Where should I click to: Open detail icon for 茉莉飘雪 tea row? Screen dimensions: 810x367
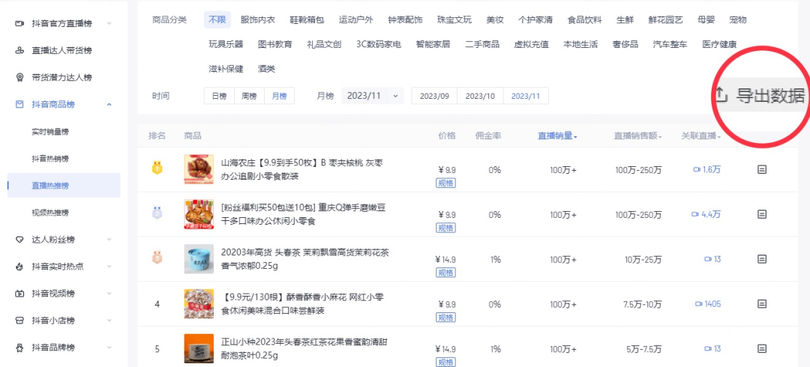(761, 259)
